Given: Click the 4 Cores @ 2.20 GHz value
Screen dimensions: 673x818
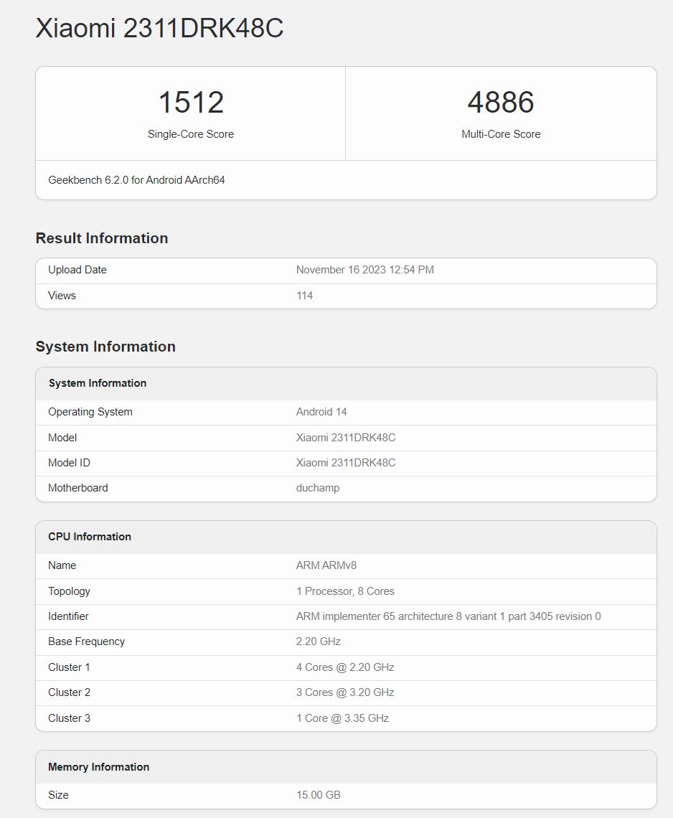Looking at the screenshot, I should pos(345,667).
